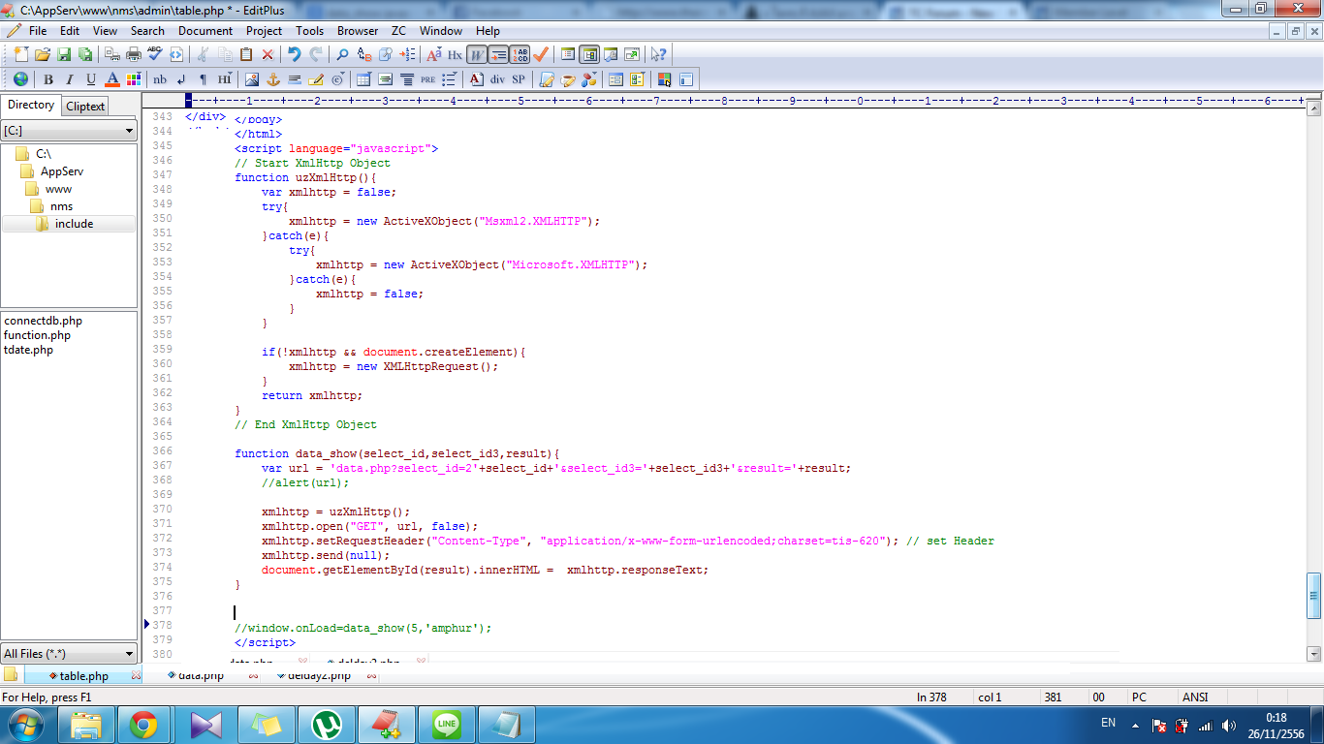Toggle Word Wrap with the W button

pos(476,54)
